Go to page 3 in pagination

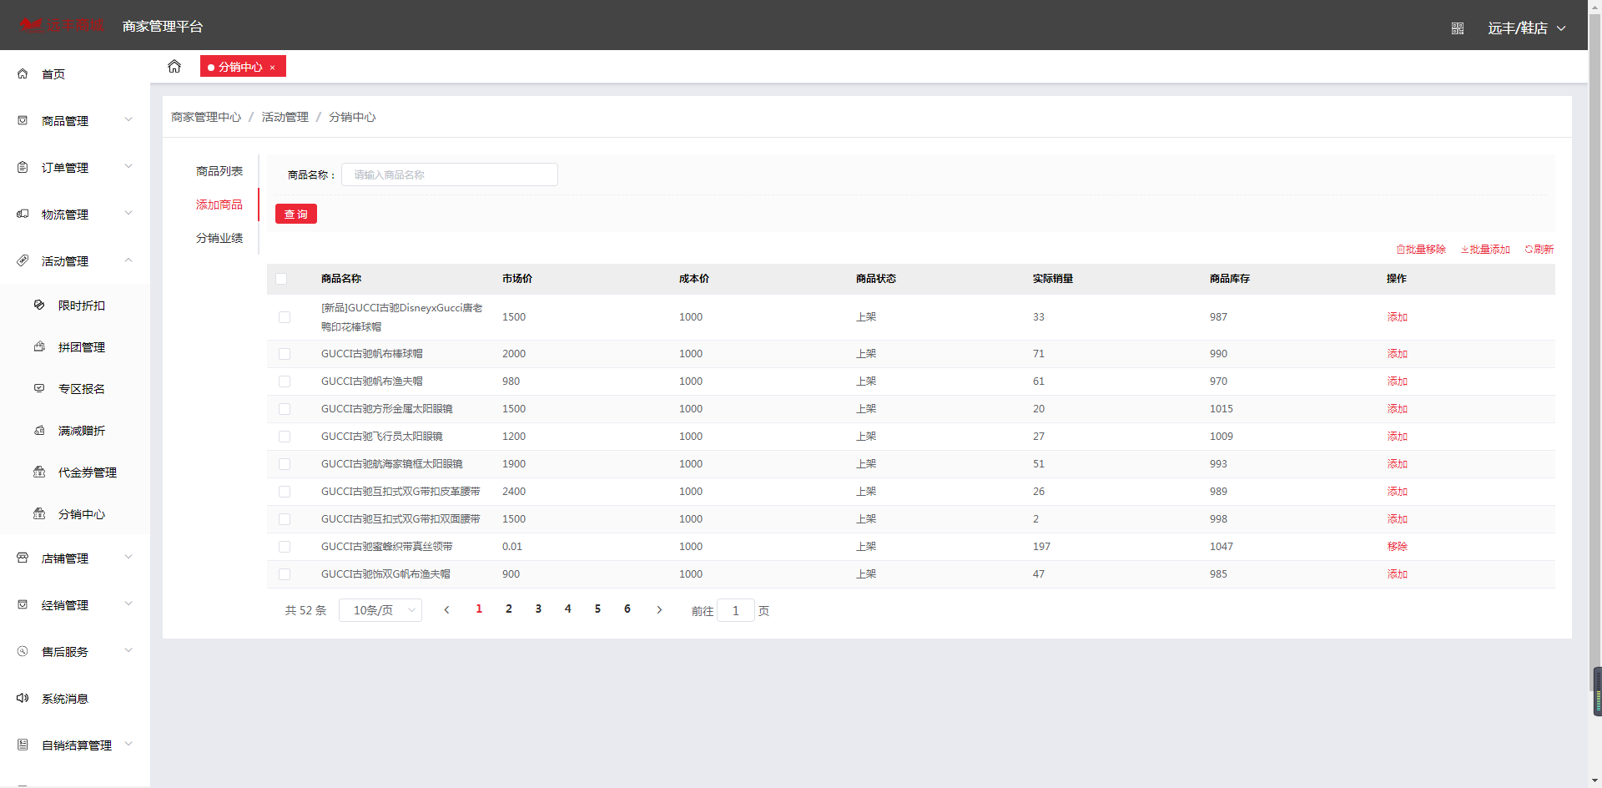(538, 609)
